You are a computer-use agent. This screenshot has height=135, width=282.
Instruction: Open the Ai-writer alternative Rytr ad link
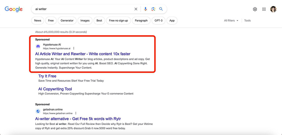78,119
